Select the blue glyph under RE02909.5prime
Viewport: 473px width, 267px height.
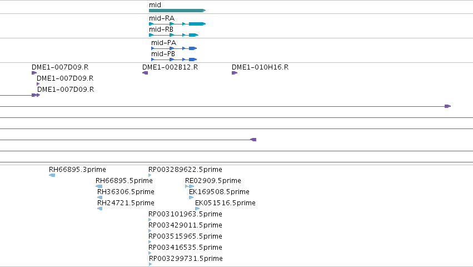[190, 186]
